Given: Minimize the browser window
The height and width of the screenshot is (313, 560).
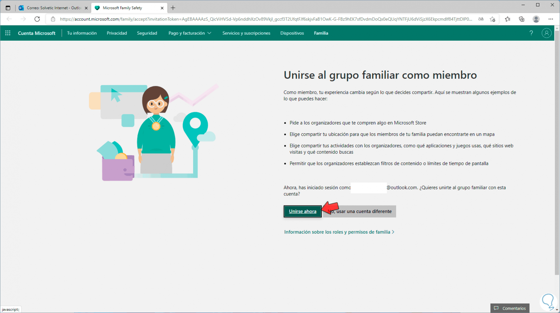Looking at the screenshot, I should [x=524, y=5].
